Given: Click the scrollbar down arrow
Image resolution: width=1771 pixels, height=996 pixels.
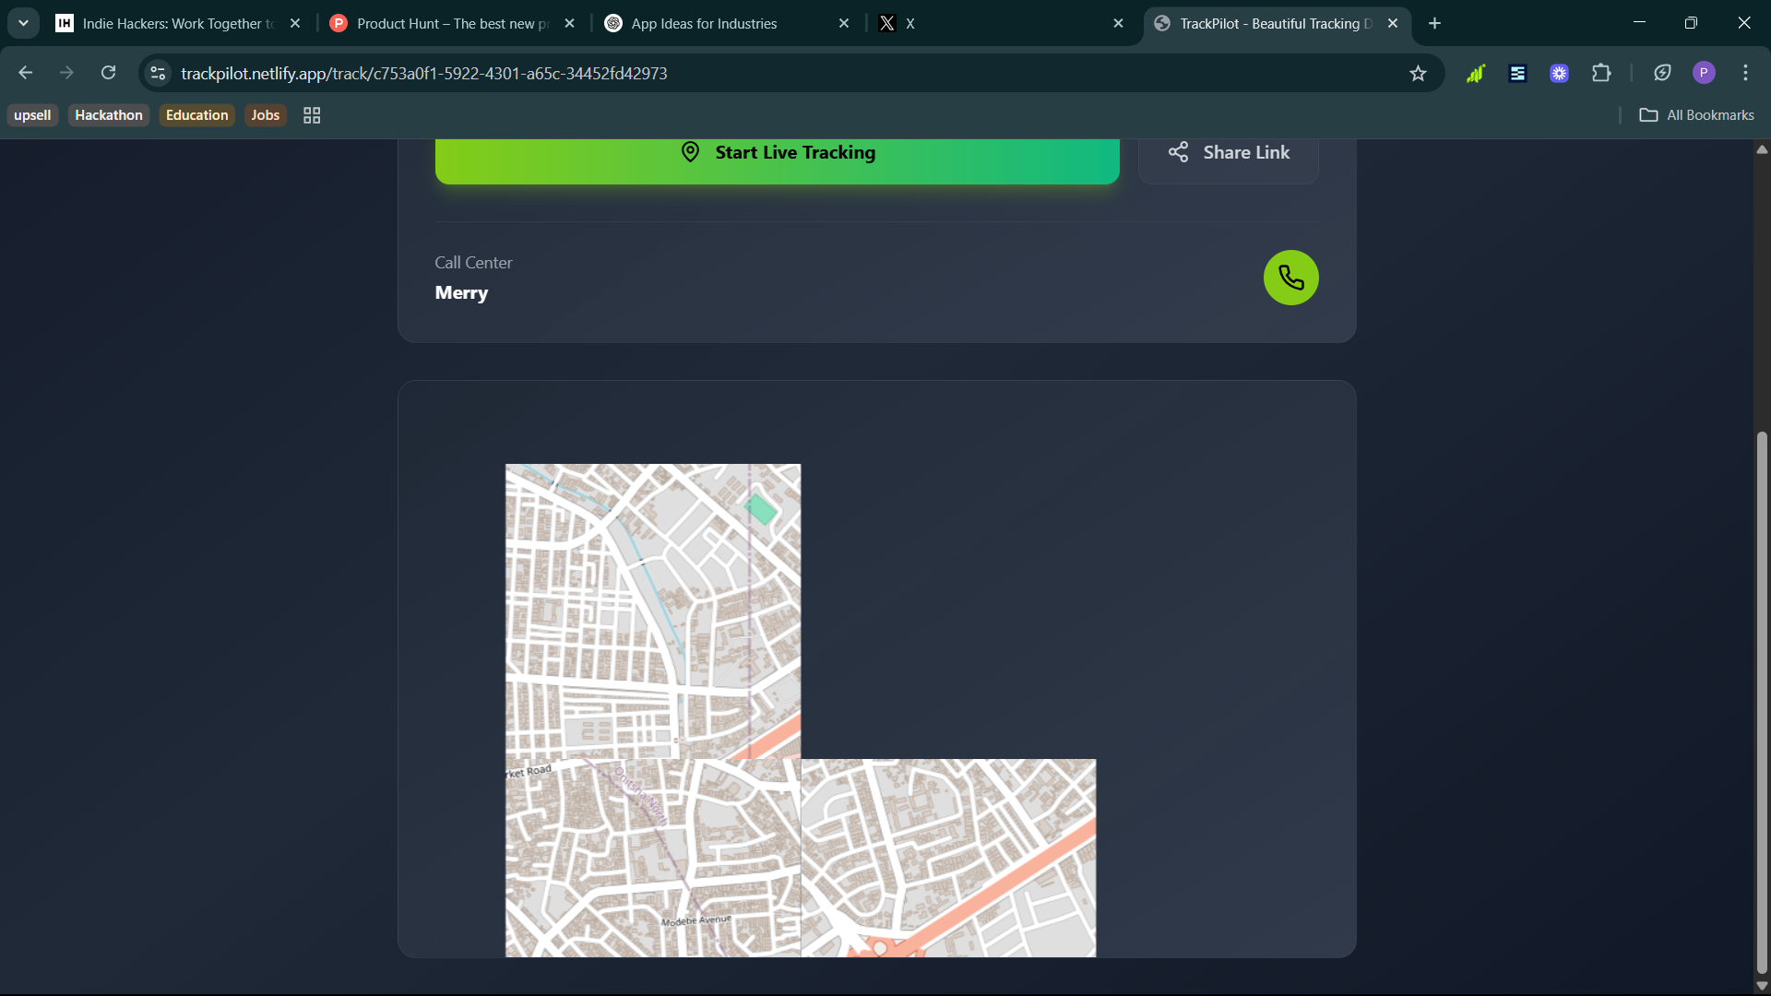Looking at the screenshot, I should [1762, 985].
